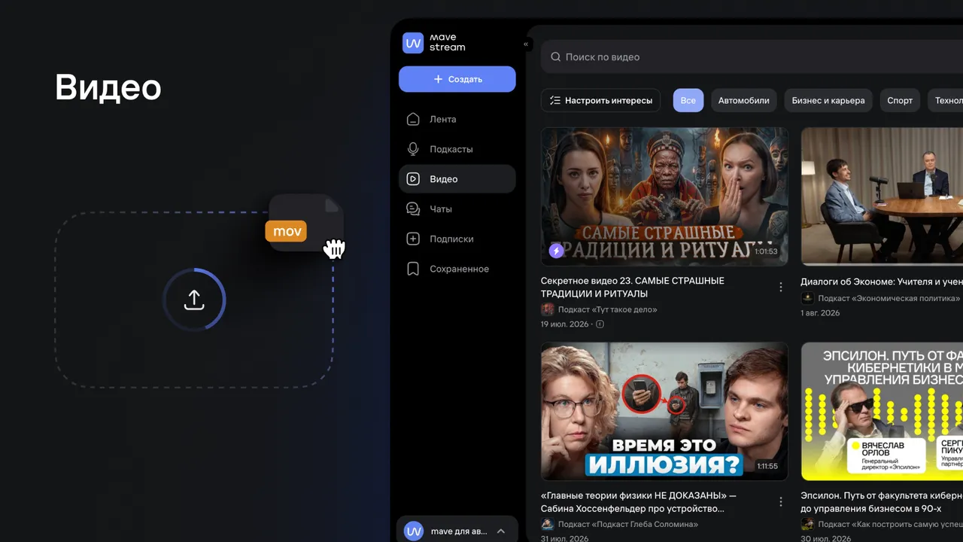963x542 pixels.
Task: Open the ЭПСИЛОН video thumbnail
Action: click(x=882, y=411)
